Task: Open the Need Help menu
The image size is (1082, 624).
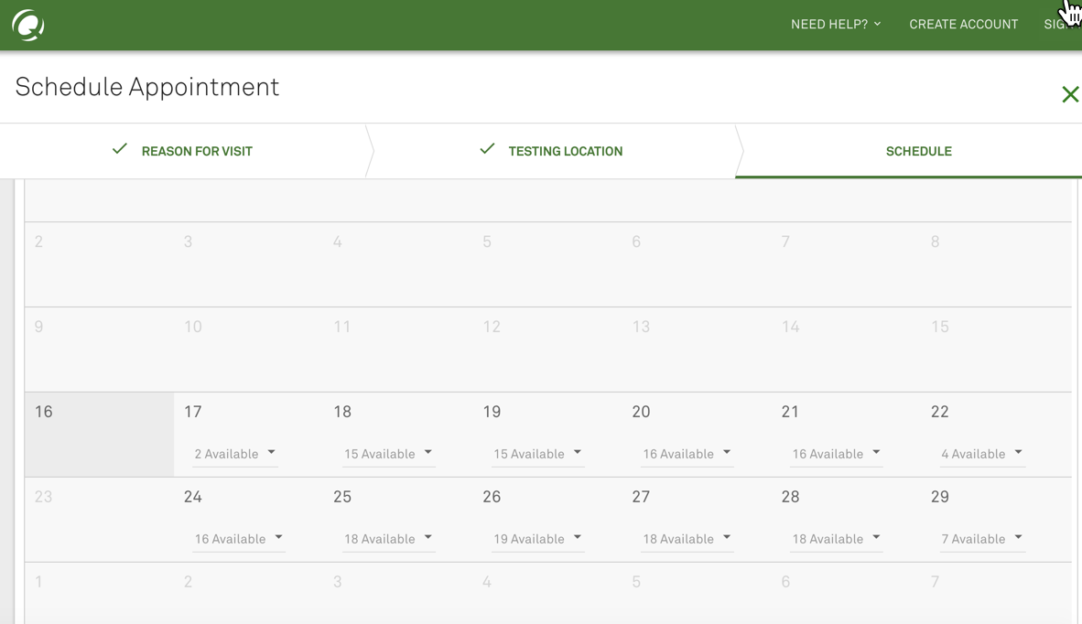Action: point(835,25)
